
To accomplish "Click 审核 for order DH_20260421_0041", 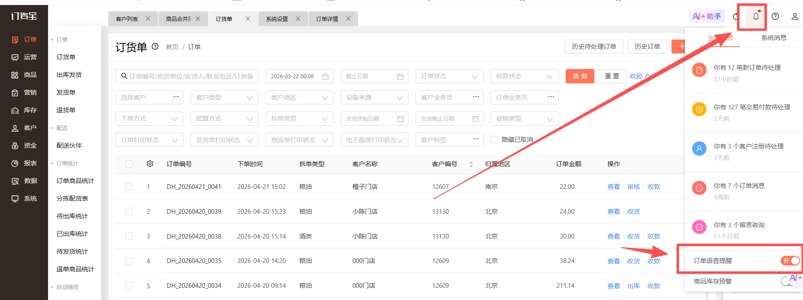I will pos(634,187).
